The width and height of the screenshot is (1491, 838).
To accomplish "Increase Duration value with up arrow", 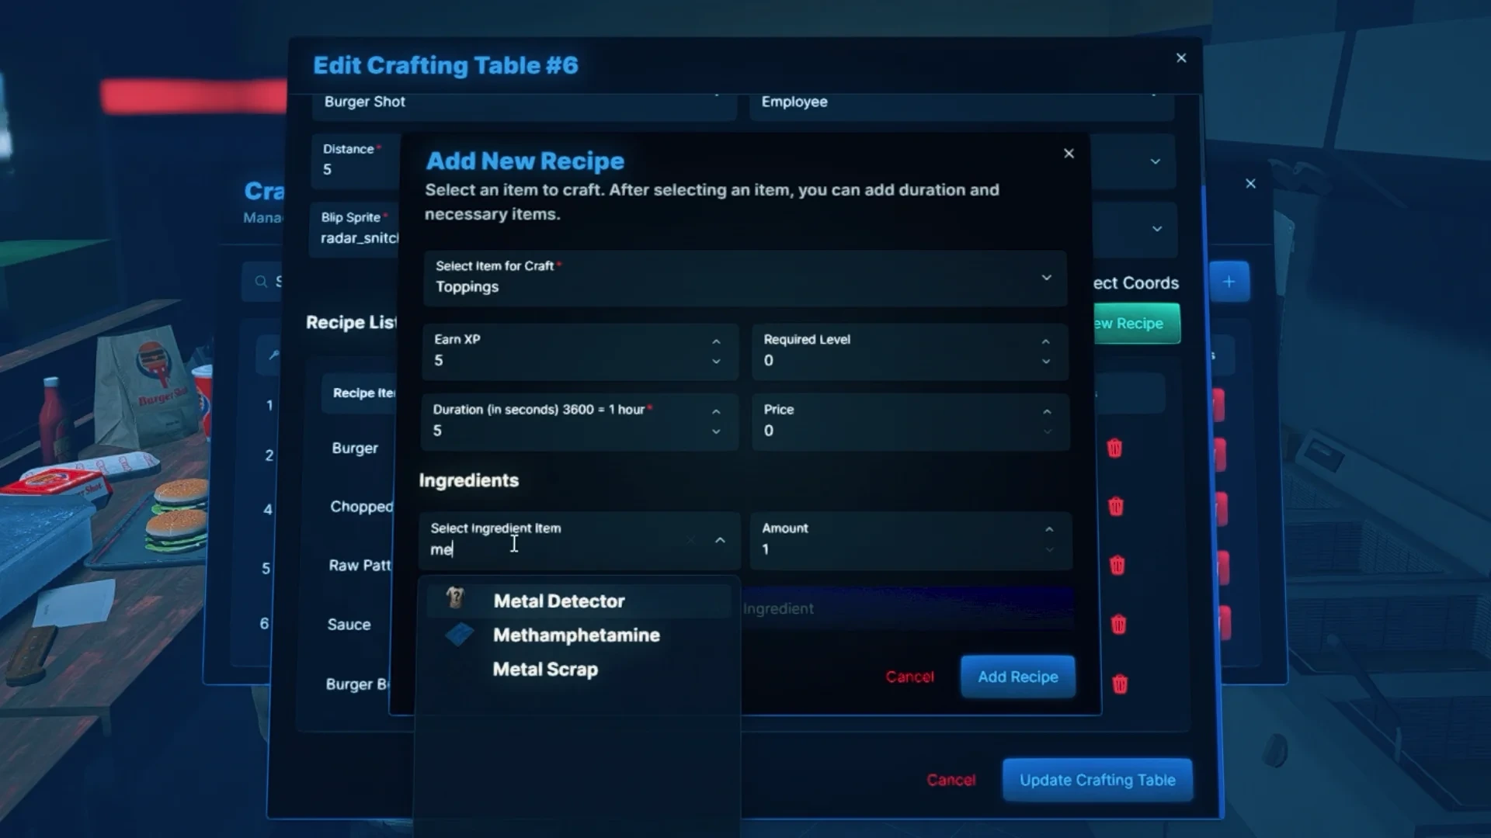I will click(x=716, y=411).
